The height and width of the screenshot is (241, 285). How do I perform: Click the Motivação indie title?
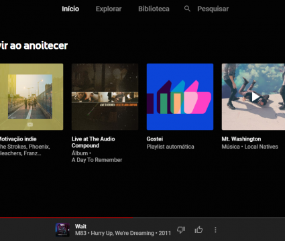coord(18,139)
